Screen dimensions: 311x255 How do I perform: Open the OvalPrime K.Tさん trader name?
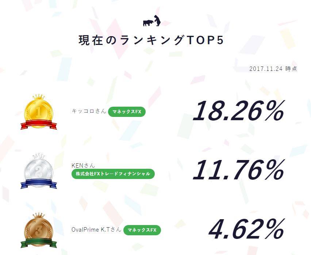tap(96, 229)
